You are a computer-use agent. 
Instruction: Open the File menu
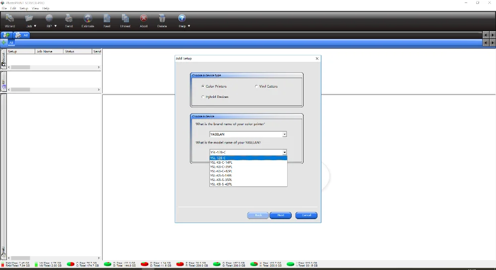4,8
